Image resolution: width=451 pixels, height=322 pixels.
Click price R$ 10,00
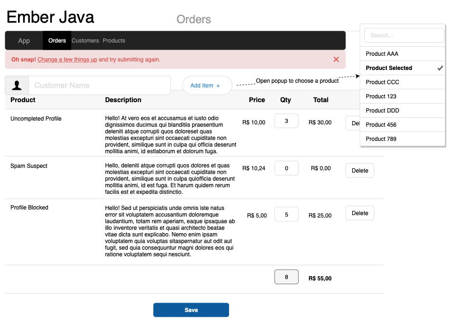(254, 122)
